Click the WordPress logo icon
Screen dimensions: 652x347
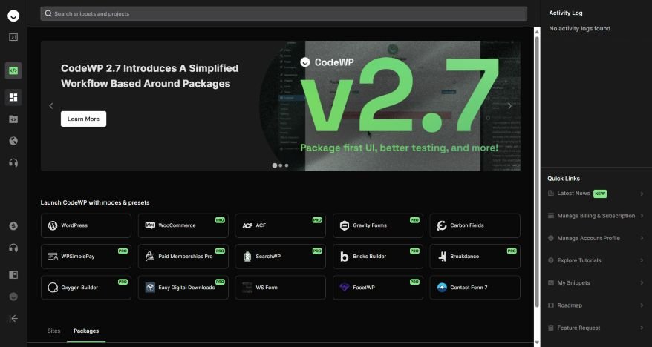(x=53, y=225)
